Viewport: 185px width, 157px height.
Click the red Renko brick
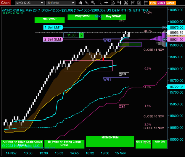[103, 59]
